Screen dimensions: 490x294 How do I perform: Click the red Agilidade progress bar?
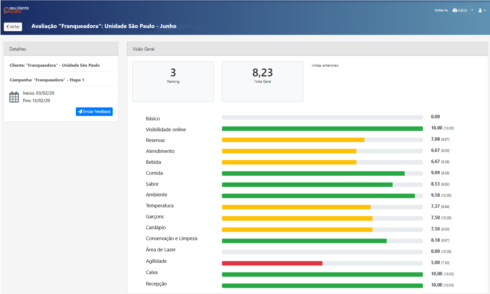[x=272, y=263]
